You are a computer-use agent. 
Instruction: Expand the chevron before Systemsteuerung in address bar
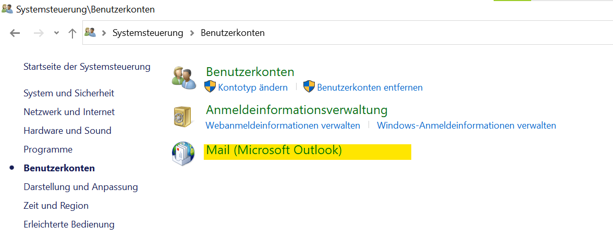pos(104,33)
